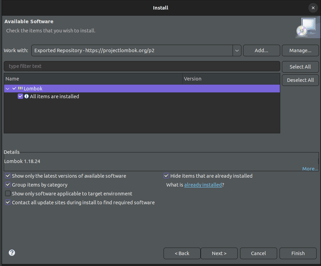Image resolution: width=321 pixels, height=266 pixels.
Task: Deselect the Lombok checkbox
Action: tap(14, 88)
